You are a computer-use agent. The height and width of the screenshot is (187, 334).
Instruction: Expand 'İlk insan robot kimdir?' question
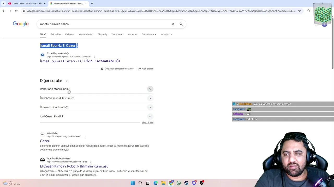97,107
